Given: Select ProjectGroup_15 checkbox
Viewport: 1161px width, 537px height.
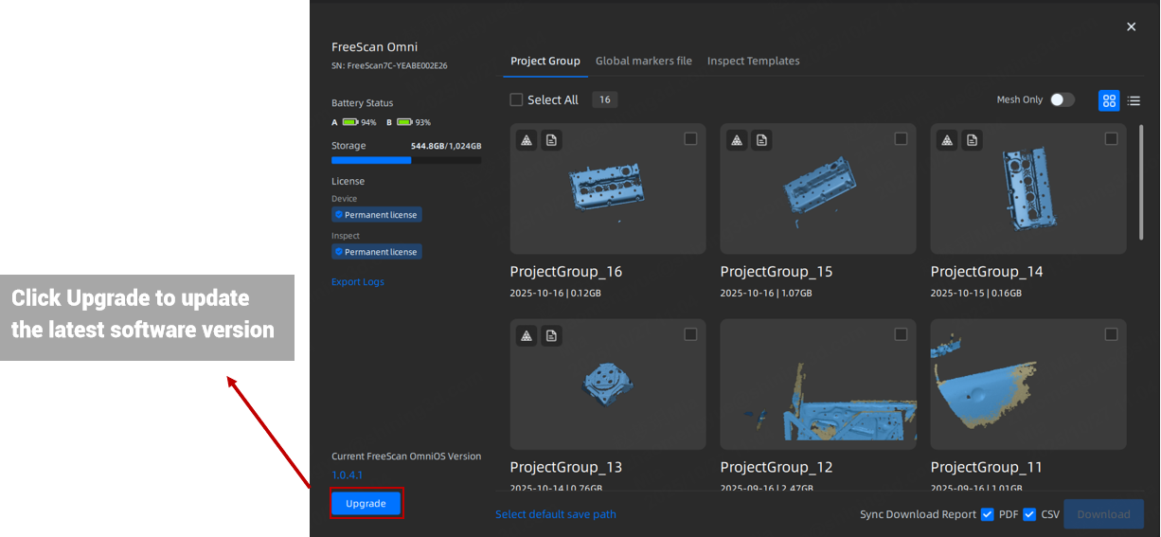Looking at the screenshot, I should tap(901, 139).
